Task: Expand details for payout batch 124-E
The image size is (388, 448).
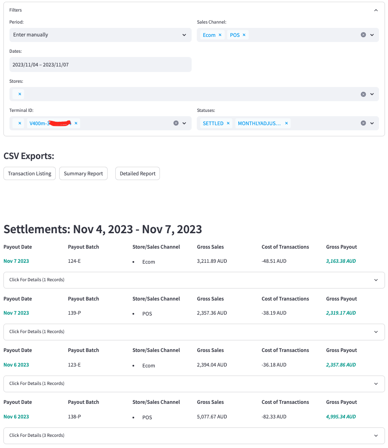Action: 194,280
